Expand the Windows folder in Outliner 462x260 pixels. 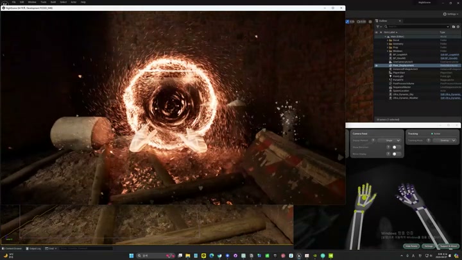[388, 51]
